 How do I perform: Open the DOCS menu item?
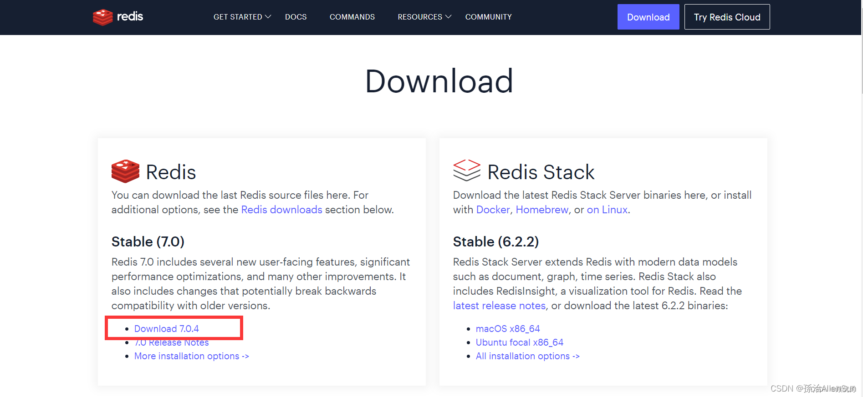click(x=296, y=17)
